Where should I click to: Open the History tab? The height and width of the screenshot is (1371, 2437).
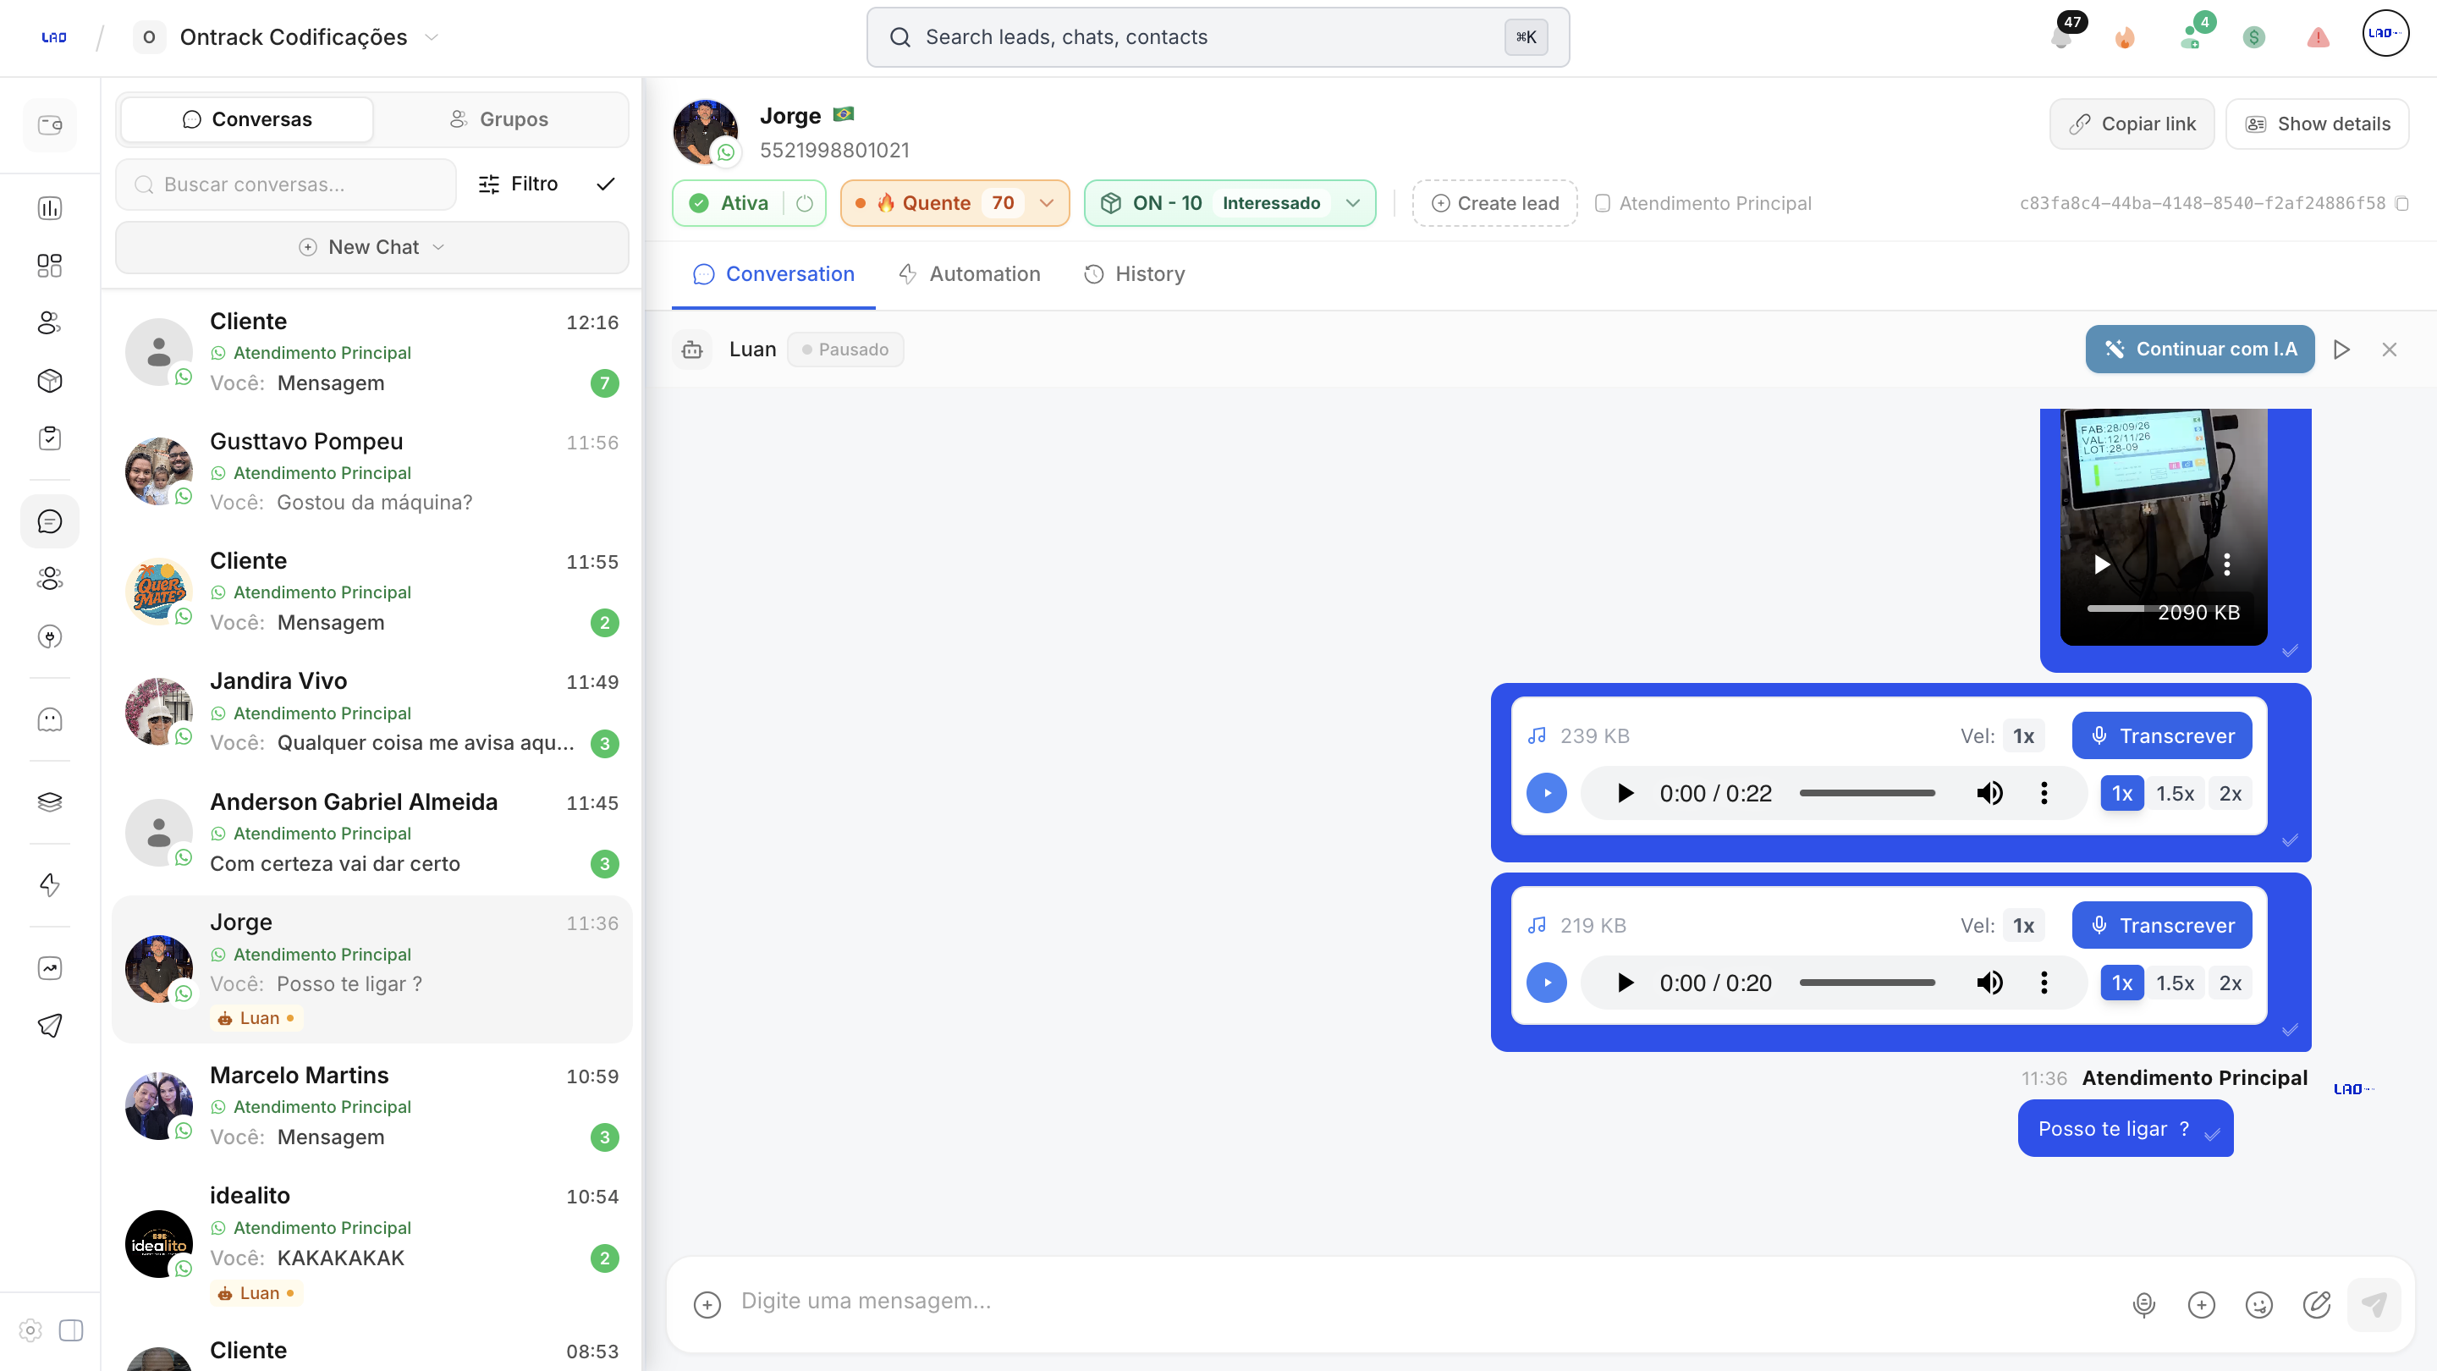click(x=1134, y=274)
